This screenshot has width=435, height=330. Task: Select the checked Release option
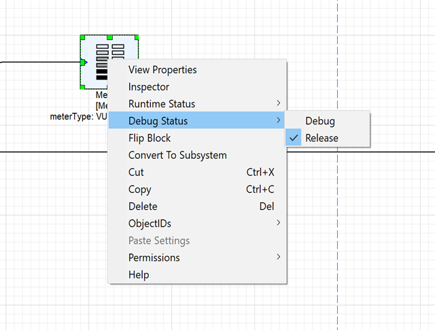pos(321,138)
